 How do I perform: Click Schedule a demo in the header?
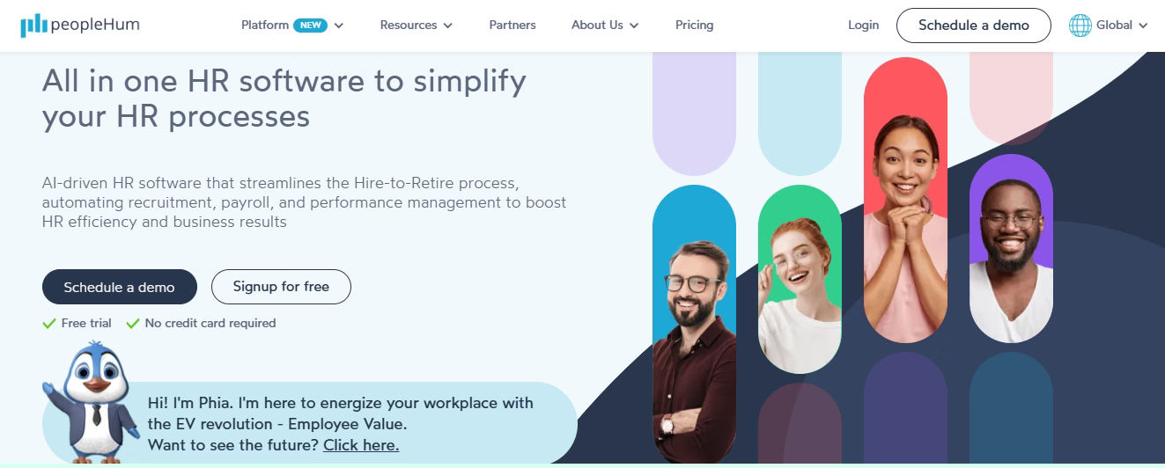coord(973,26)
